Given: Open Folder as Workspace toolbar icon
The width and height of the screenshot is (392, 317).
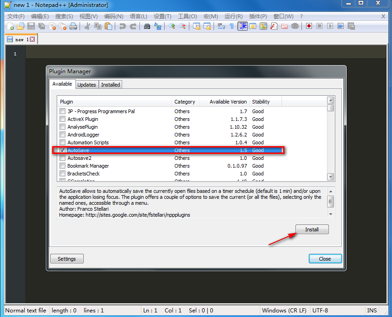Looking at the screenshot, I should point(285,26).
